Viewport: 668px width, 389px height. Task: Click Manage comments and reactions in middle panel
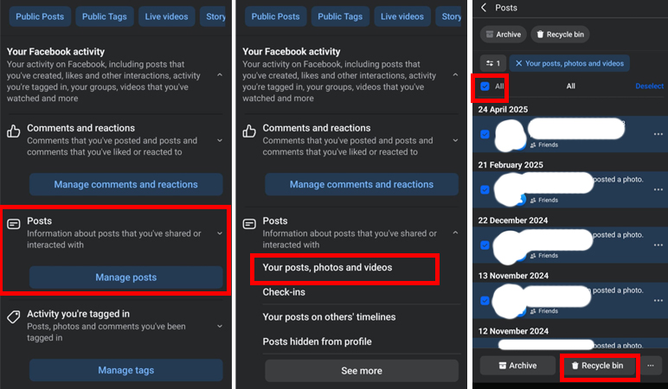click(362, 184)
